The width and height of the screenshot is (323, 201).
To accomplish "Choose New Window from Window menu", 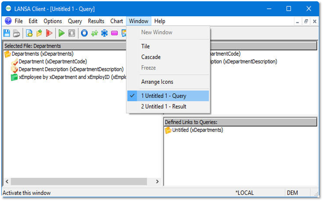I will [168, 32].
